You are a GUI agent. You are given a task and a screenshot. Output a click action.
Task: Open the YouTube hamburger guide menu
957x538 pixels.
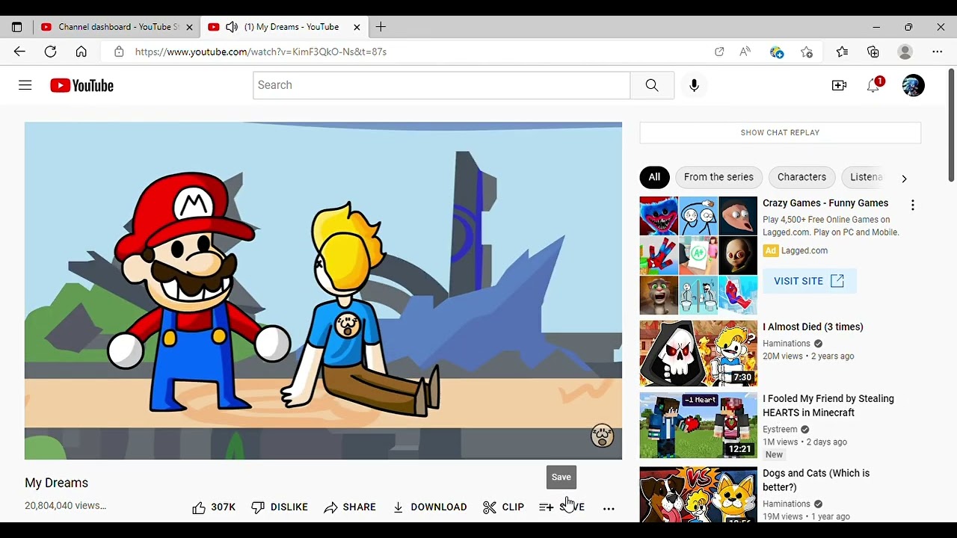coord(25,85)
